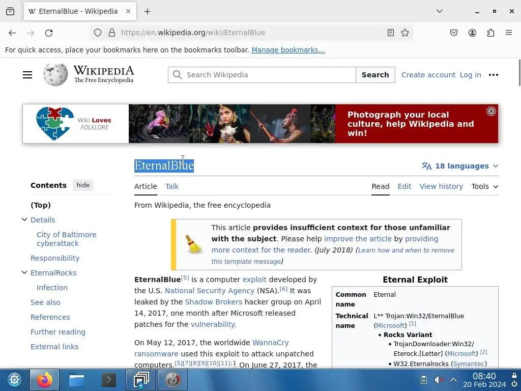Screen dimensions: 521x391
Task: Reload the current page
Action: point(49,33)
